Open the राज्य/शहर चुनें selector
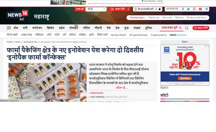This screenshot has width=216, height=132. (x=172, y=28)
